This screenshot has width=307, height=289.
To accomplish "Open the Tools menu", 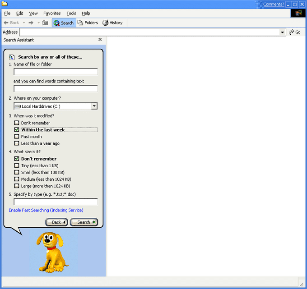I will pos(71,14).
